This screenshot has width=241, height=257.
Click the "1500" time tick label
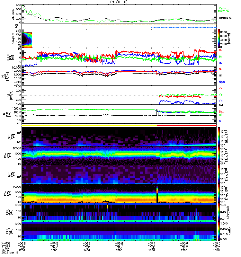(119, 250)
